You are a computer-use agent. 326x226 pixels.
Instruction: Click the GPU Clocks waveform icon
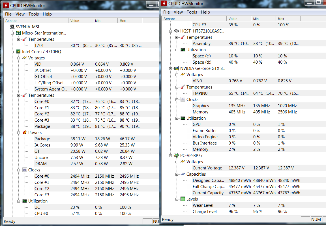183,100
